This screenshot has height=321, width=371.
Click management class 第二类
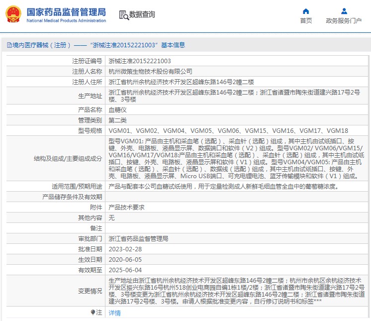(117, 120)
